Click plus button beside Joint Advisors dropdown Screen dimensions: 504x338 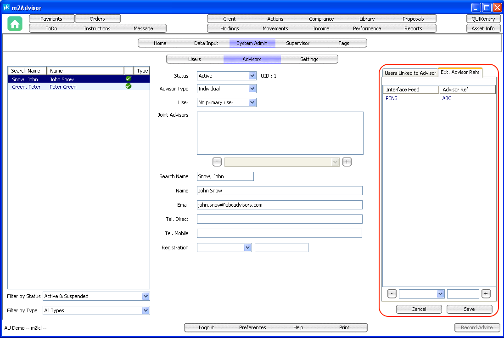[x=347, y=162]
